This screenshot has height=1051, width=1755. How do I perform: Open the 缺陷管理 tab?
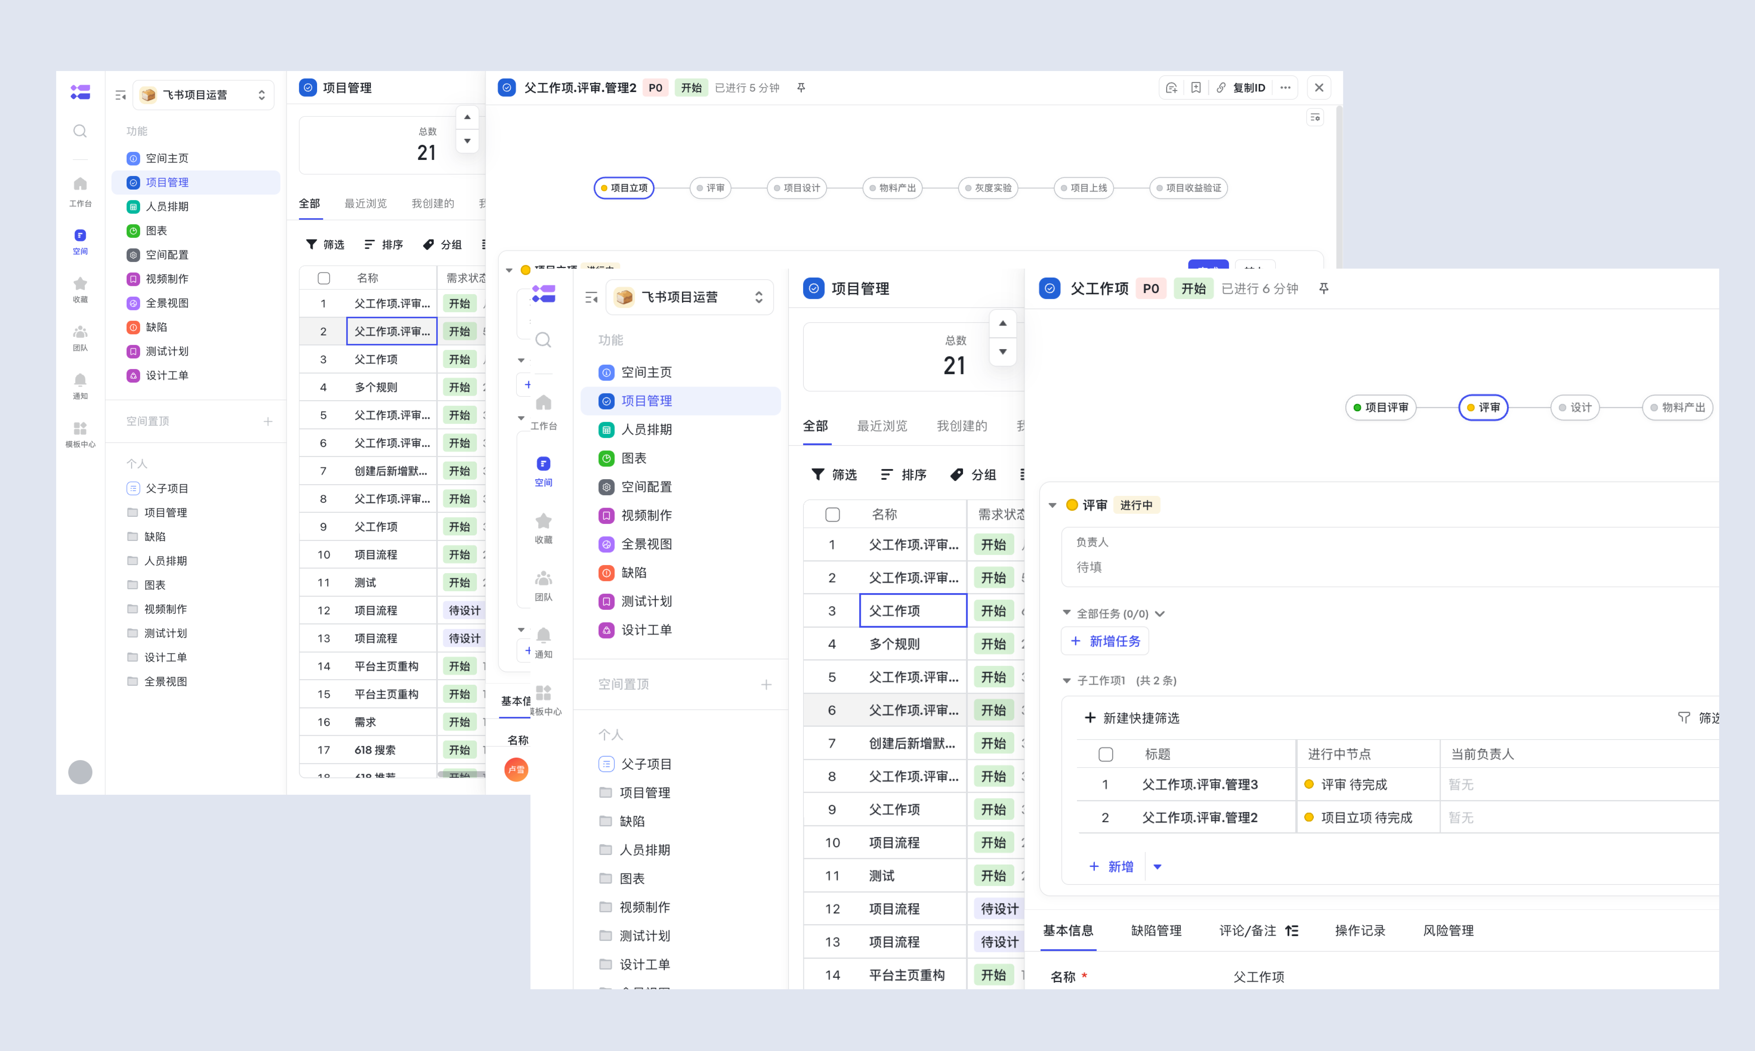tap(1157, 931)
